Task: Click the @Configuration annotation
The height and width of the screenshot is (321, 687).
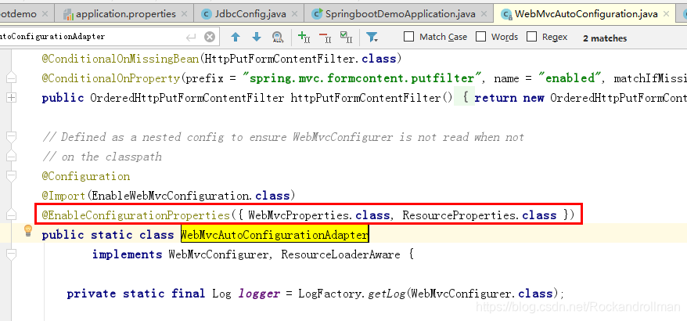Action: 86,176
